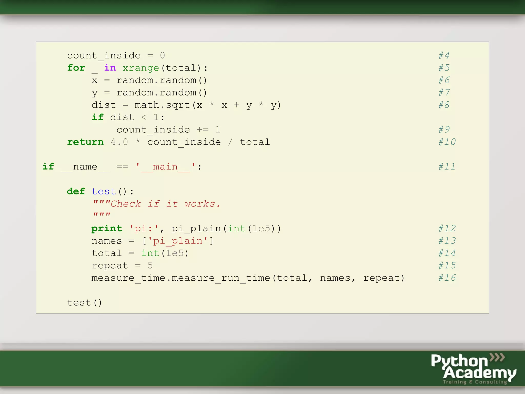Click the comment marker '#16'

point(447,278)
